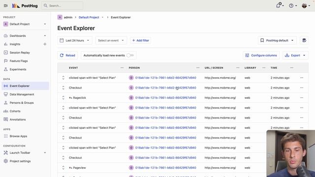
Task: Open the Default Project switcher in sidebar
Action: click(x=25, y=24)
